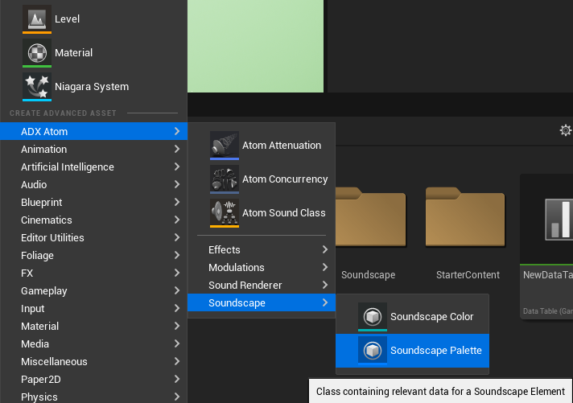Open the Physics submenu
This screenshot has width=573, height=403.
pyautogui.click(x=93, y=396)
